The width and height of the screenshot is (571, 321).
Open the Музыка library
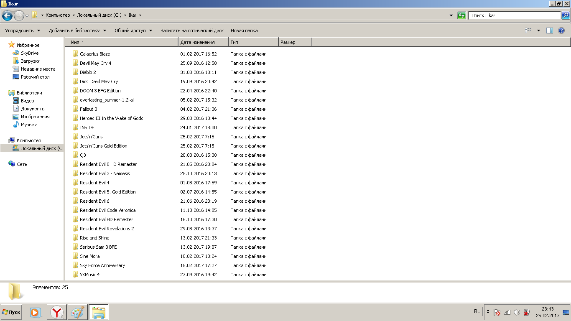29,125
